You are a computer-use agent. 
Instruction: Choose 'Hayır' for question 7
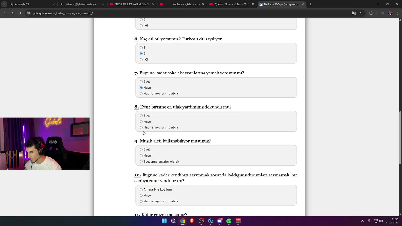tap(141, 88)
